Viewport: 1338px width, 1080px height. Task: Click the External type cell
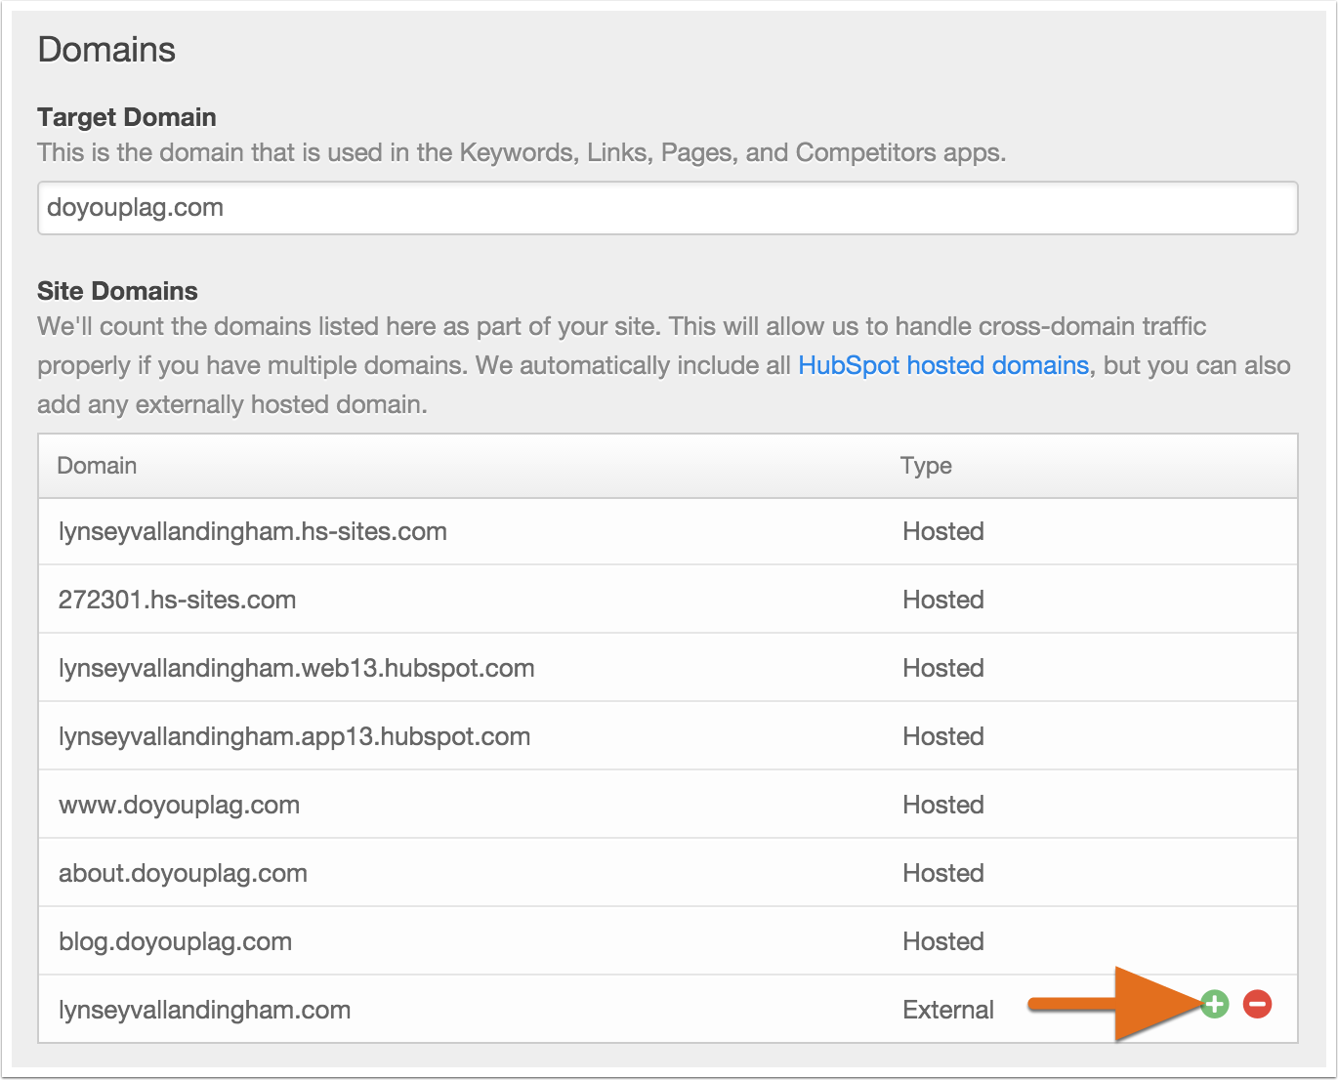pyautogui.click(x=948, y=1011)
